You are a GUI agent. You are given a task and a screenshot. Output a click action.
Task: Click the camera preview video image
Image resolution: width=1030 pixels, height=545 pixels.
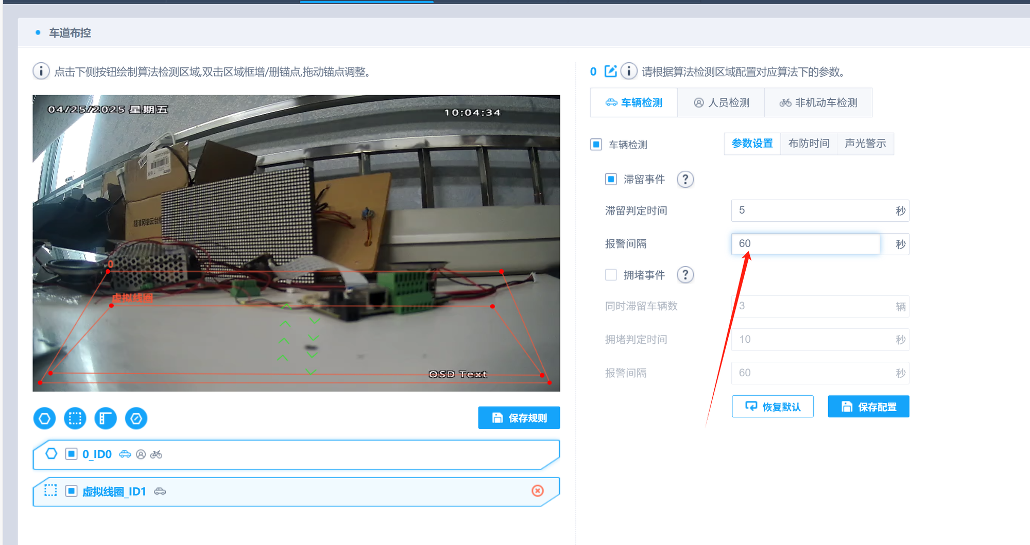296,243
